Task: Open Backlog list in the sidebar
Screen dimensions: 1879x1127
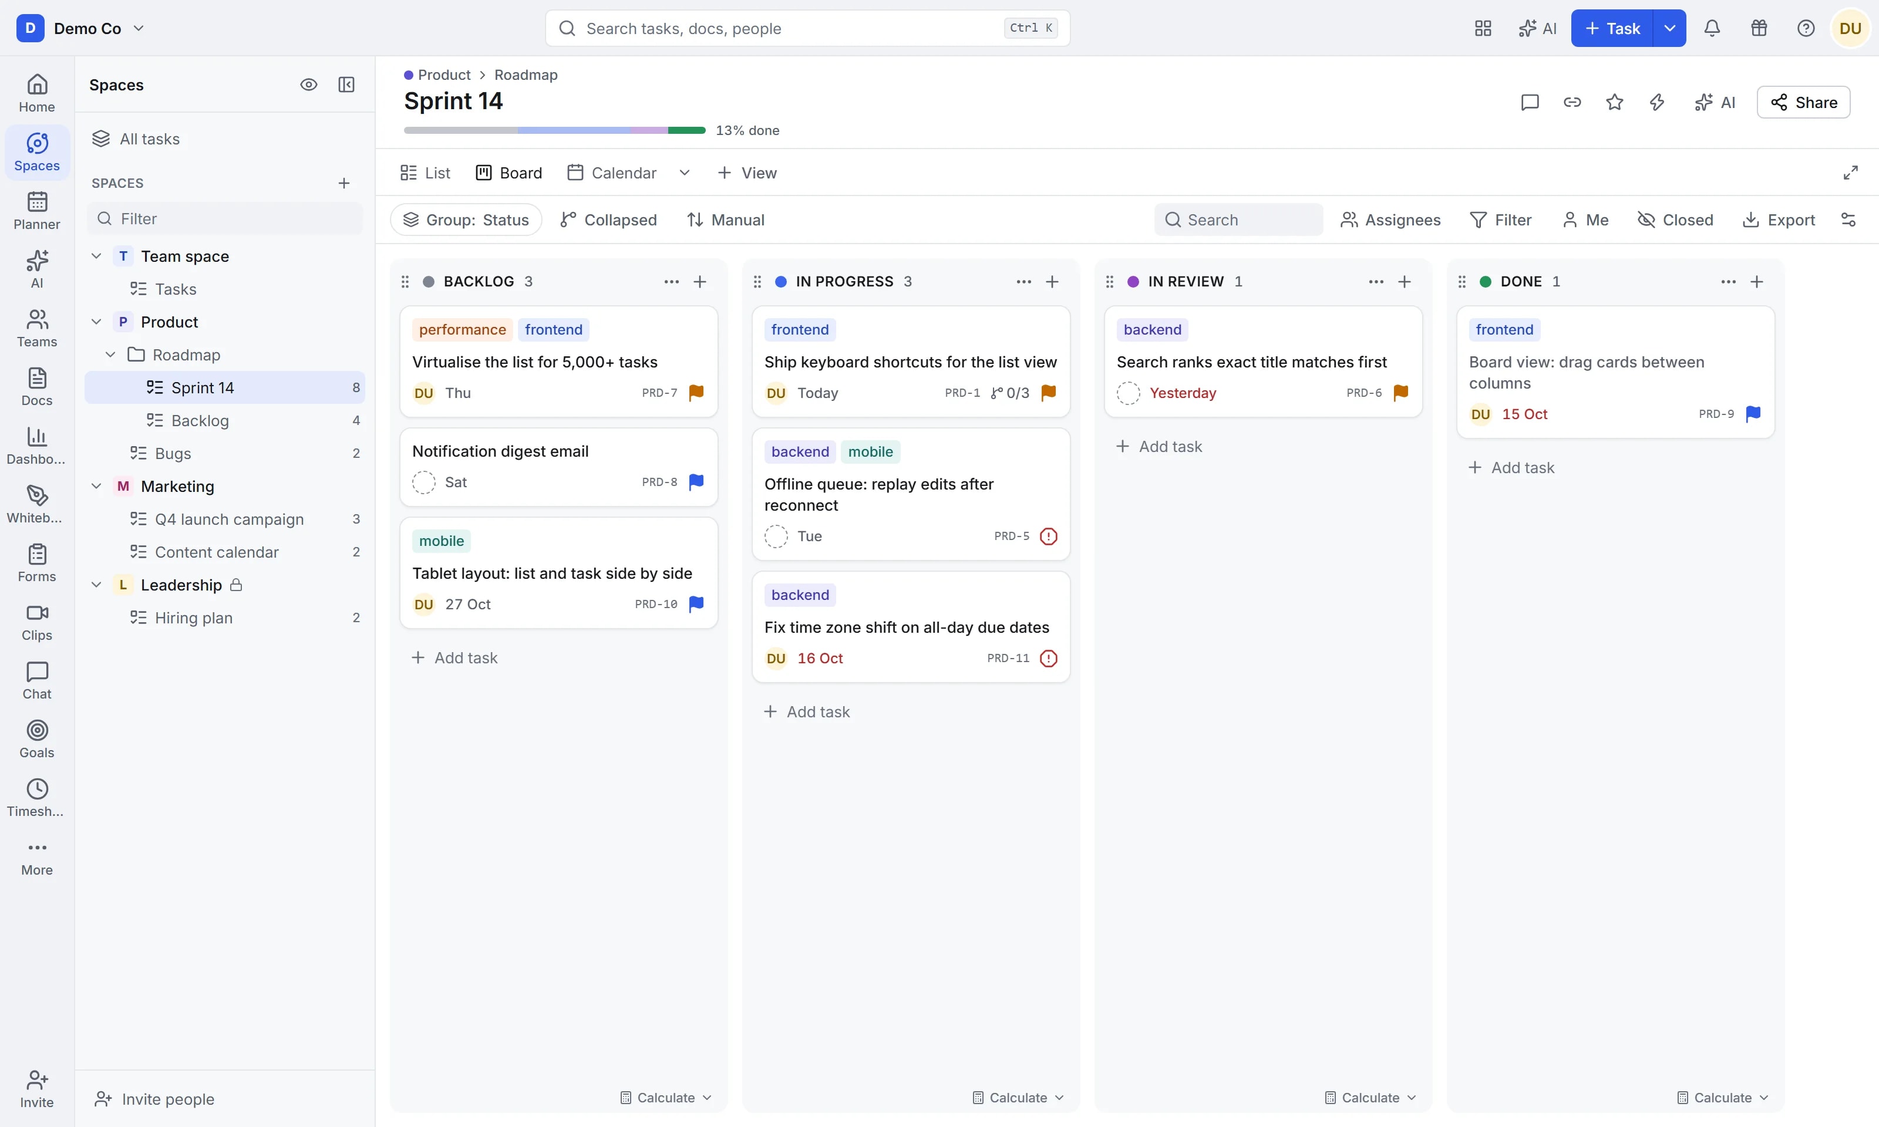Action: [x=225, y=420]
